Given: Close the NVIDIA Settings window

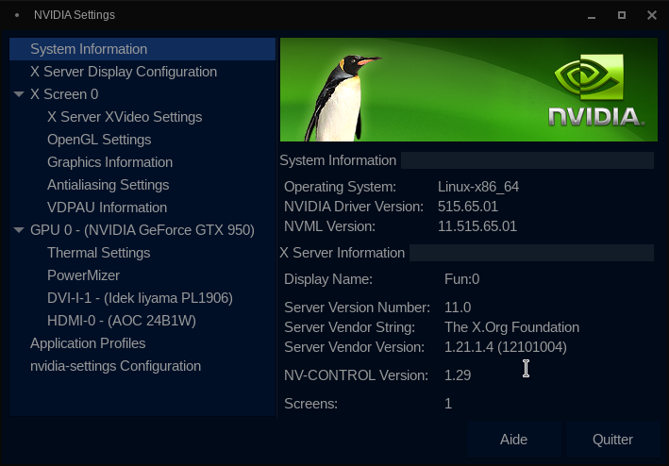Looking at the screenshot, I should pos(651,15).
